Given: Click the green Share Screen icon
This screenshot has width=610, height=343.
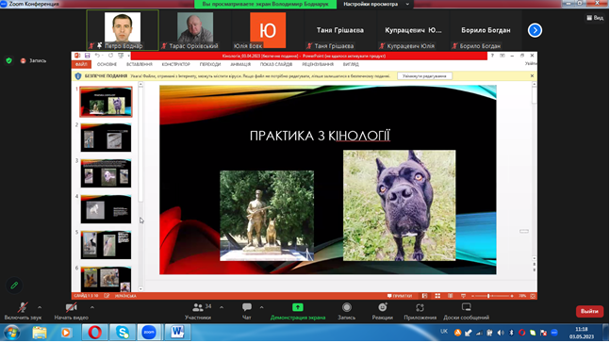Looking at the screenshot, I should pyautogui.click(x=298, y=307).
